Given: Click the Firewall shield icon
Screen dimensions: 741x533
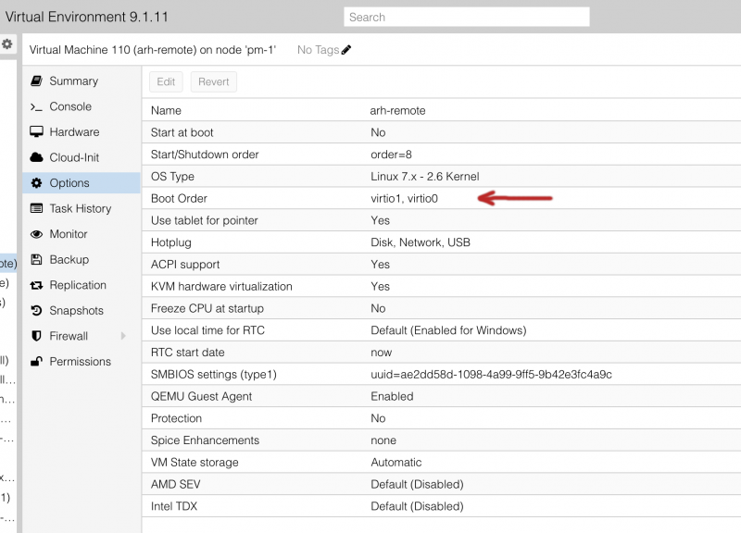Looking at the screenshot, I should pos(36,336).
